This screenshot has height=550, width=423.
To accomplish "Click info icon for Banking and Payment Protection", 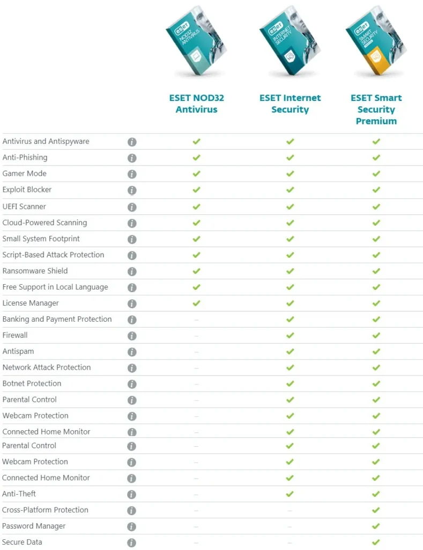I will coord(132,320).
